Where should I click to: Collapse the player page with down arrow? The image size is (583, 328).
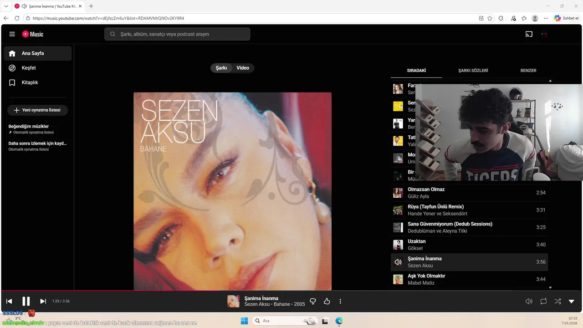pyautogui.click(x=572, y=301)
